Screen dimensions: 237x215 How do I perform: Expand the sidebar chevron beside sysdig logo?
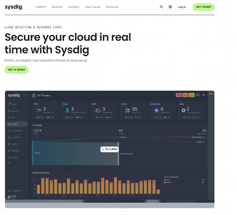26,95
